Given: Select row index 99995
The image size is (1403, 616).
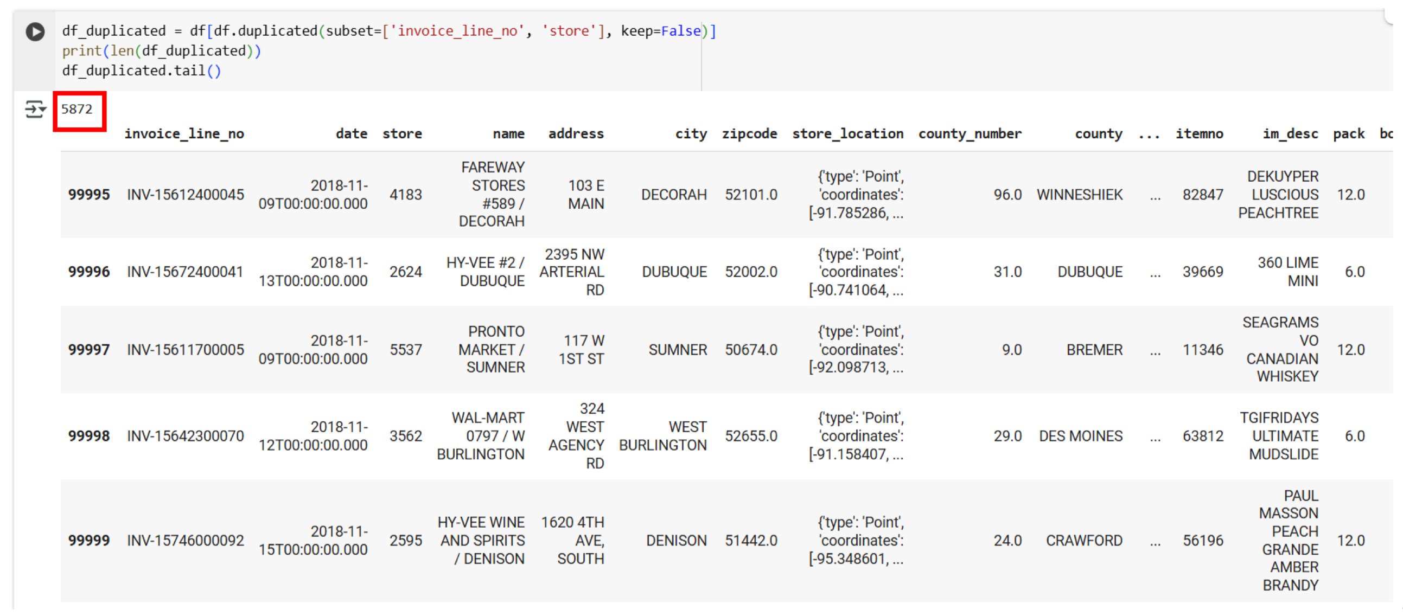Looking at the screenshot, I should pos(89,195).
